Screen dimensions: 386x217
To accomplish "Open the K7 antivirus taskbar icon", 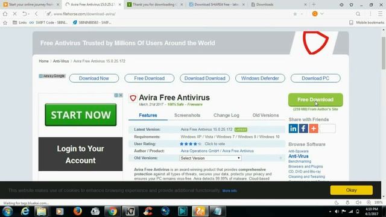I will (130, 212).
